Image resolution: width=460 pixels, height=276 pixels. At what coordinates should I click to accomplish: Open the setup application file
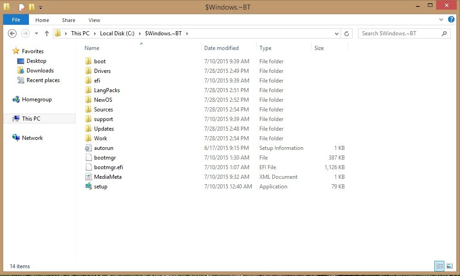[x=101, y=187]
